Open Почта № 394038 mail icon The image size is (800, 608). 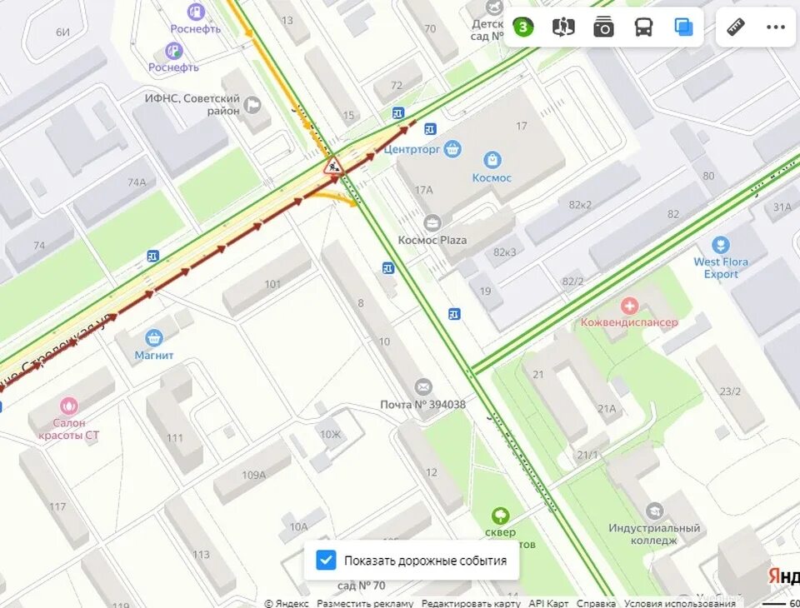(x=422, y=387)
